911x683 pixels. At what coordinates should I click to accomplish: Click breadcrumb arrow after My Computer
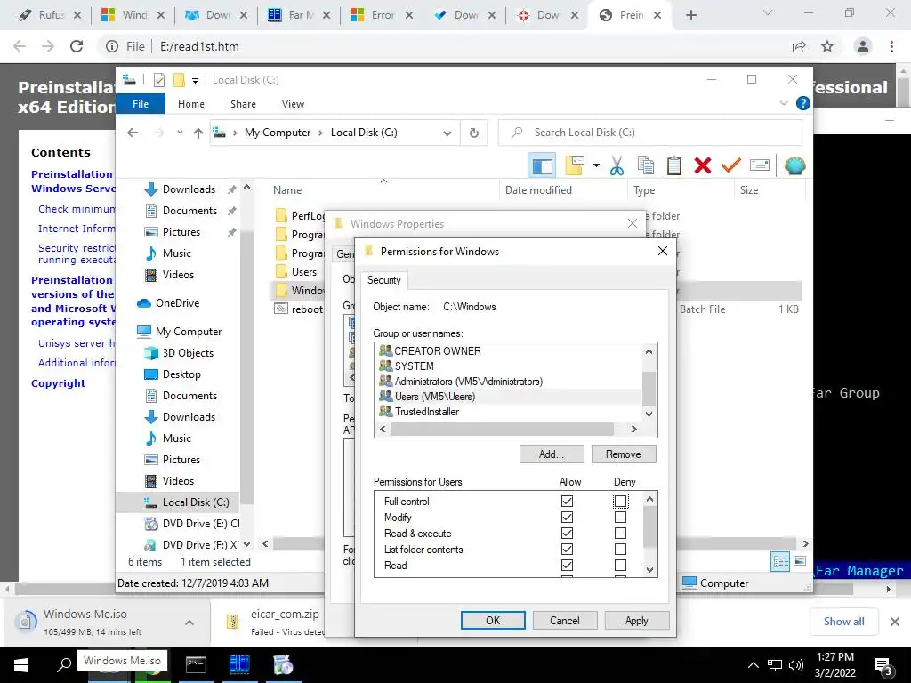tap(320, 133)
